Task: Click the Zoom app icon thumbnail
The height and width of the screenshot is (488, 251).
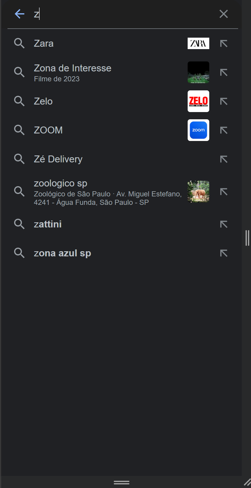Action: click(x=198, y=130)
